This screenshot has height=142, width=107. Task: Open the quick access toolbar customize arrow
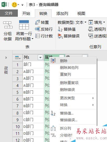22,5
